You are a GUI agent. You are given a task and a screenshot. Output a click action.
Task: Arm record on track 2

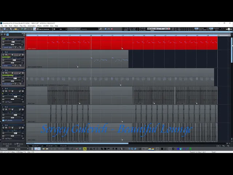(9, 55)
